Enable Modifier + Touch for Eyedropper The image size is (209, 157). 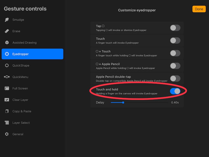(175, 53)
